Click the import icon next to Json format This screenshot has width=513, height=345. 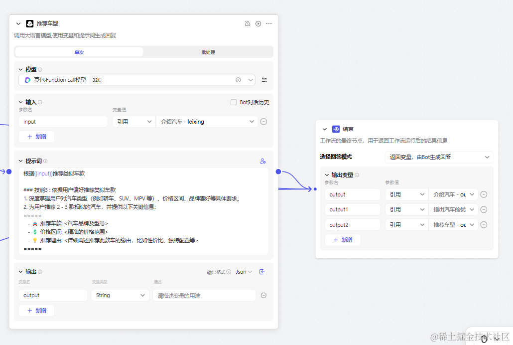pyautogui.click(x=262, y=272)
